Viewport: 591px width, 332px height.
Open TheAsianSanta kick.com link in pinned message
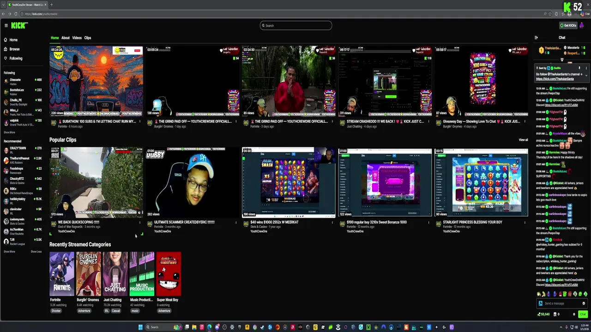click(555, 79)
